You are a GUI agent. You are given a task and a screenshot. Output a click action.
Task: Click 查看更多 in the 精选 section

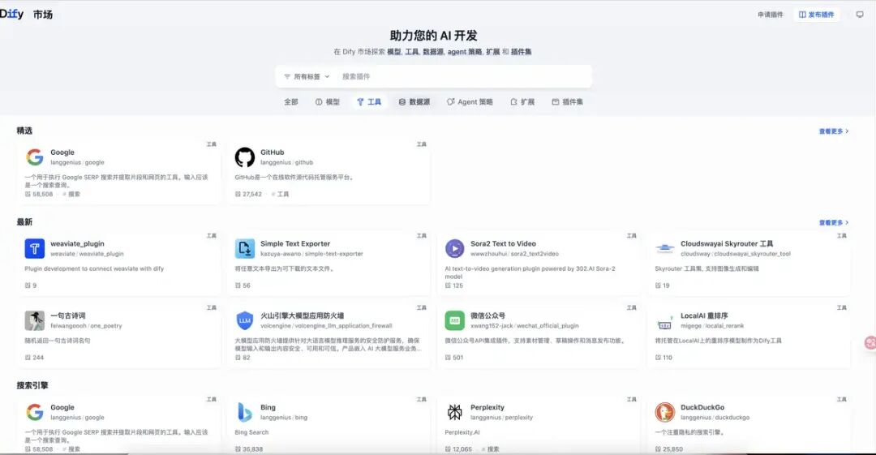click(834, 131)
